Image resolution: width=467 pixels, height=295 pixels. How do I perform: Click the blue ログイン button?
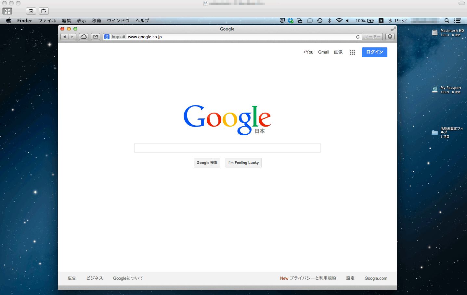click(x=375, y=52)
